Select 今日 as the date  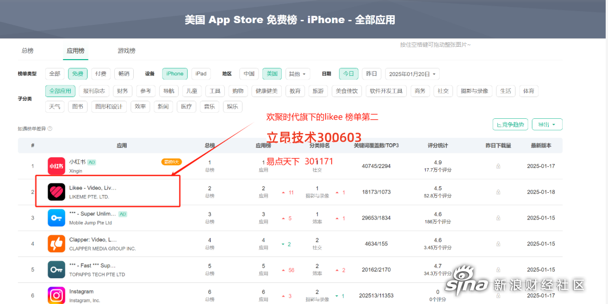coord(349,74)
